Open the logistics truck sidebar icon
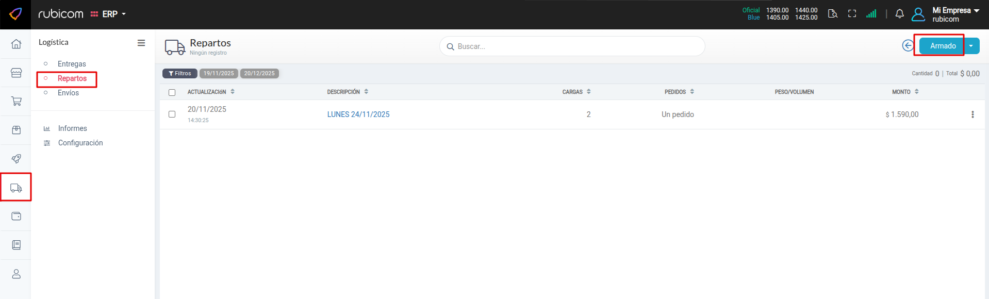The width and height of the screenshot is (989, 299). (16, 188)
